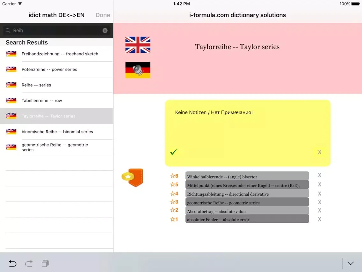Remove favorite absoluter Fehler with its X
362x272 pixels.
click(320, 219)
